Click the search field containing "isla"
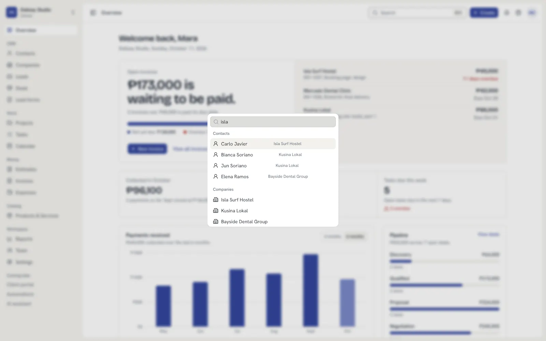Viewport: 546px width, 341px height. [x=273, y=122]
